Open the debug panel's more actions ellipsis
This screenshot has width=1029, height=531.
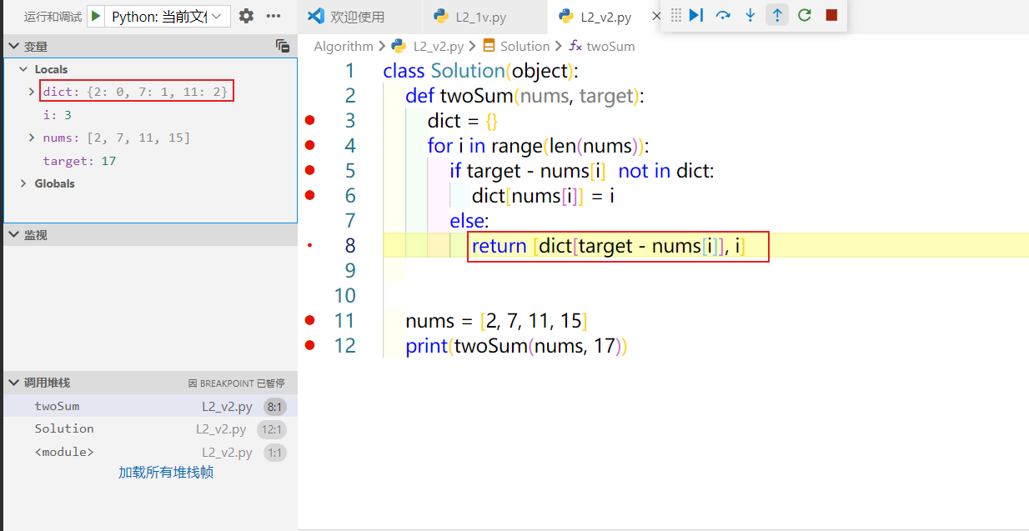coord(274,16)
